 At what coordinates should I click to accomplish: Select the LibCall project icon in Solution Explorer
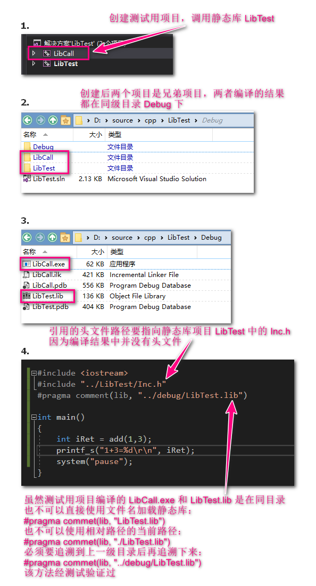point(47,53)
